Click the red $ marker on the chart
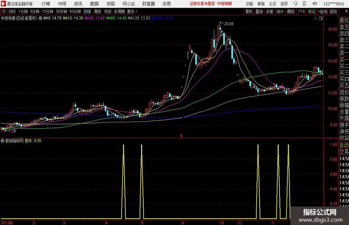The height and width of the screenshot is (225, 349). point(181,136)
